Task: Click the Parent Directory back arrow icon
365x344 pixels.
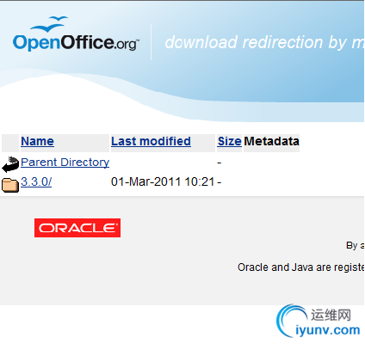Action: click(x=10, y=164)
